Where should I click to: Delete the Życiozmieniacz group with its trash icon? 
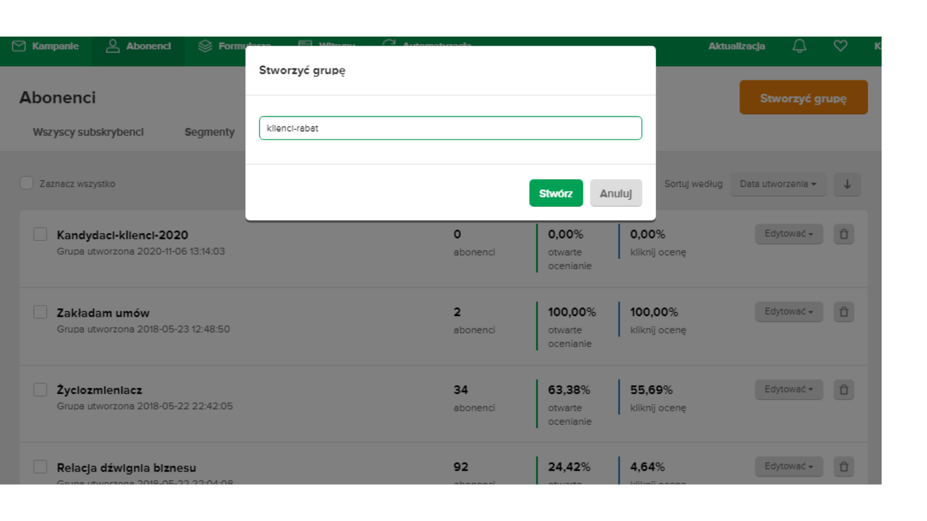pyautogui.click(x=843, y=390)
